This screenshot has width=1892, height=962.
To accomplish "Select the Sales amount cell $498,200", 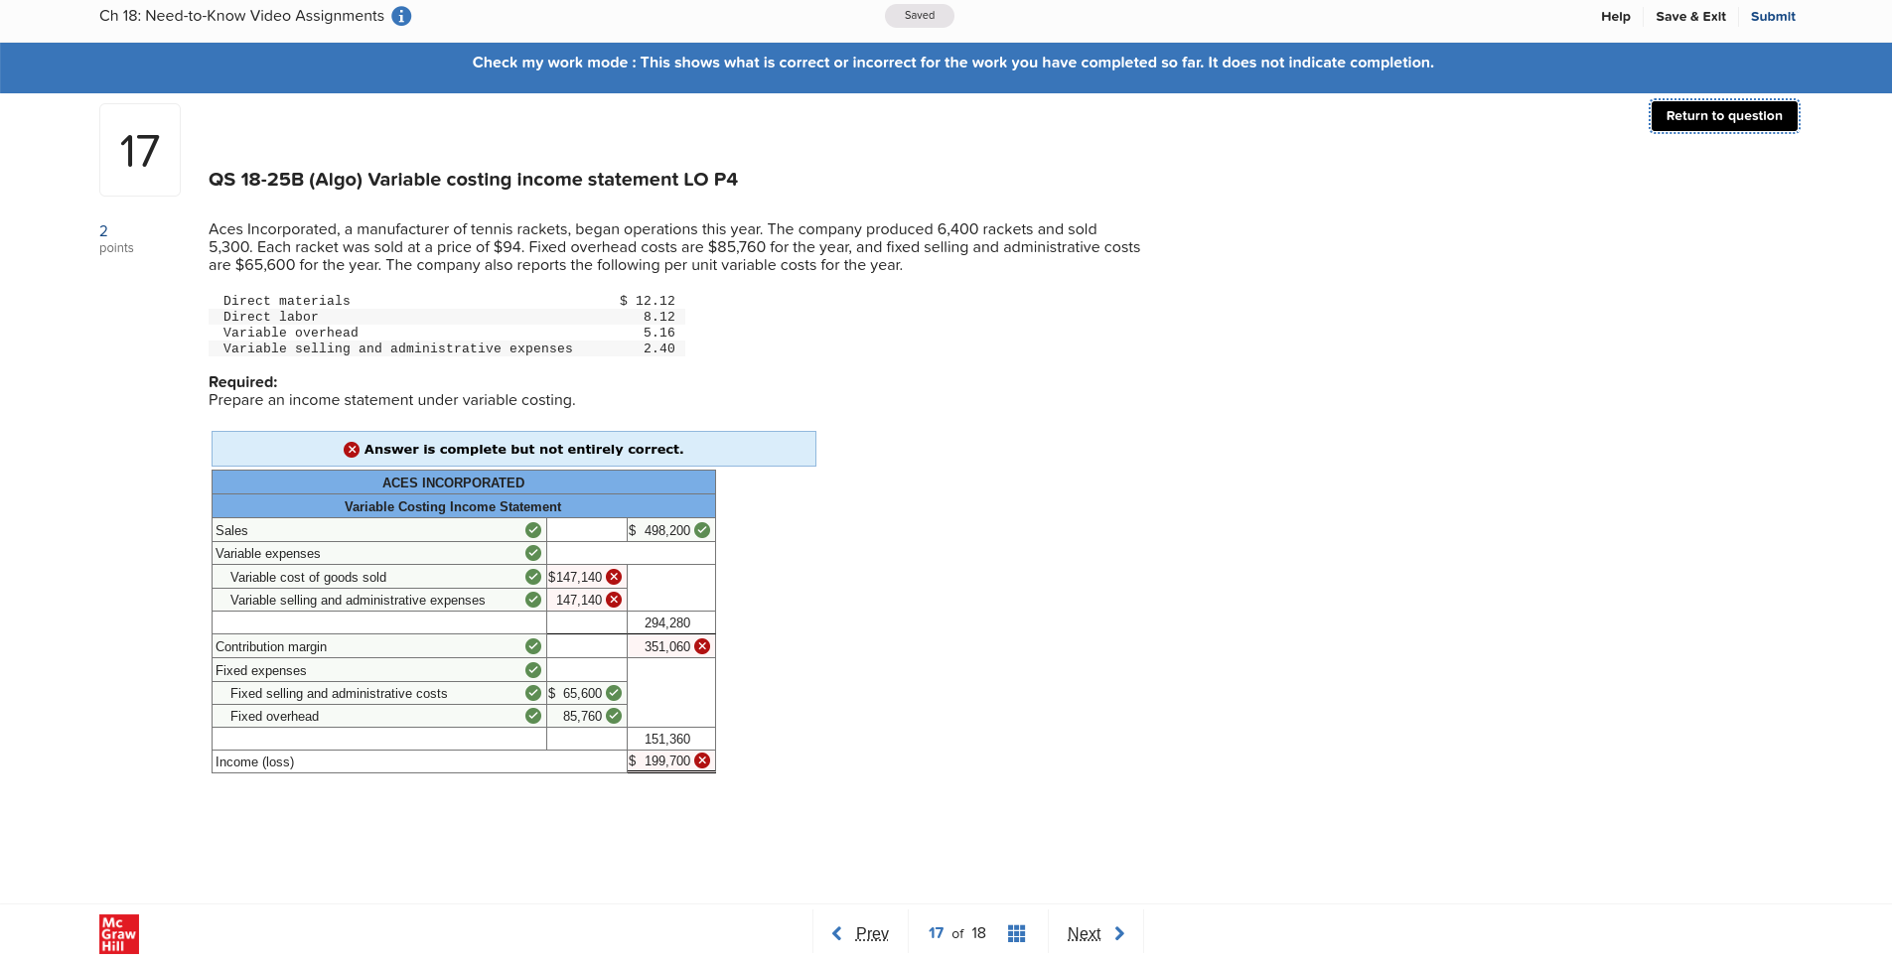I will click(x=670, y=530).
